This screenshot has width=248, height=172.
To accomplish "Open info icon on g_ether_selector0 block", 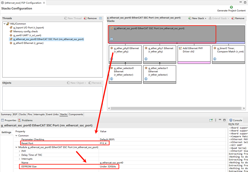I will click(112, 79).
